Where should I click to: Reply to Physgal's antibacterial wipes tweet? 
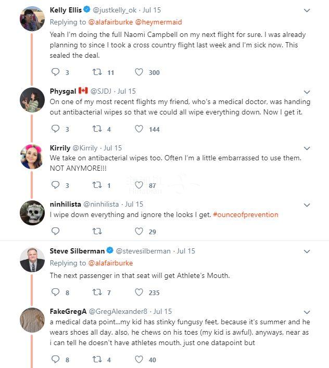pyautogui.click(x=55, y=129)
